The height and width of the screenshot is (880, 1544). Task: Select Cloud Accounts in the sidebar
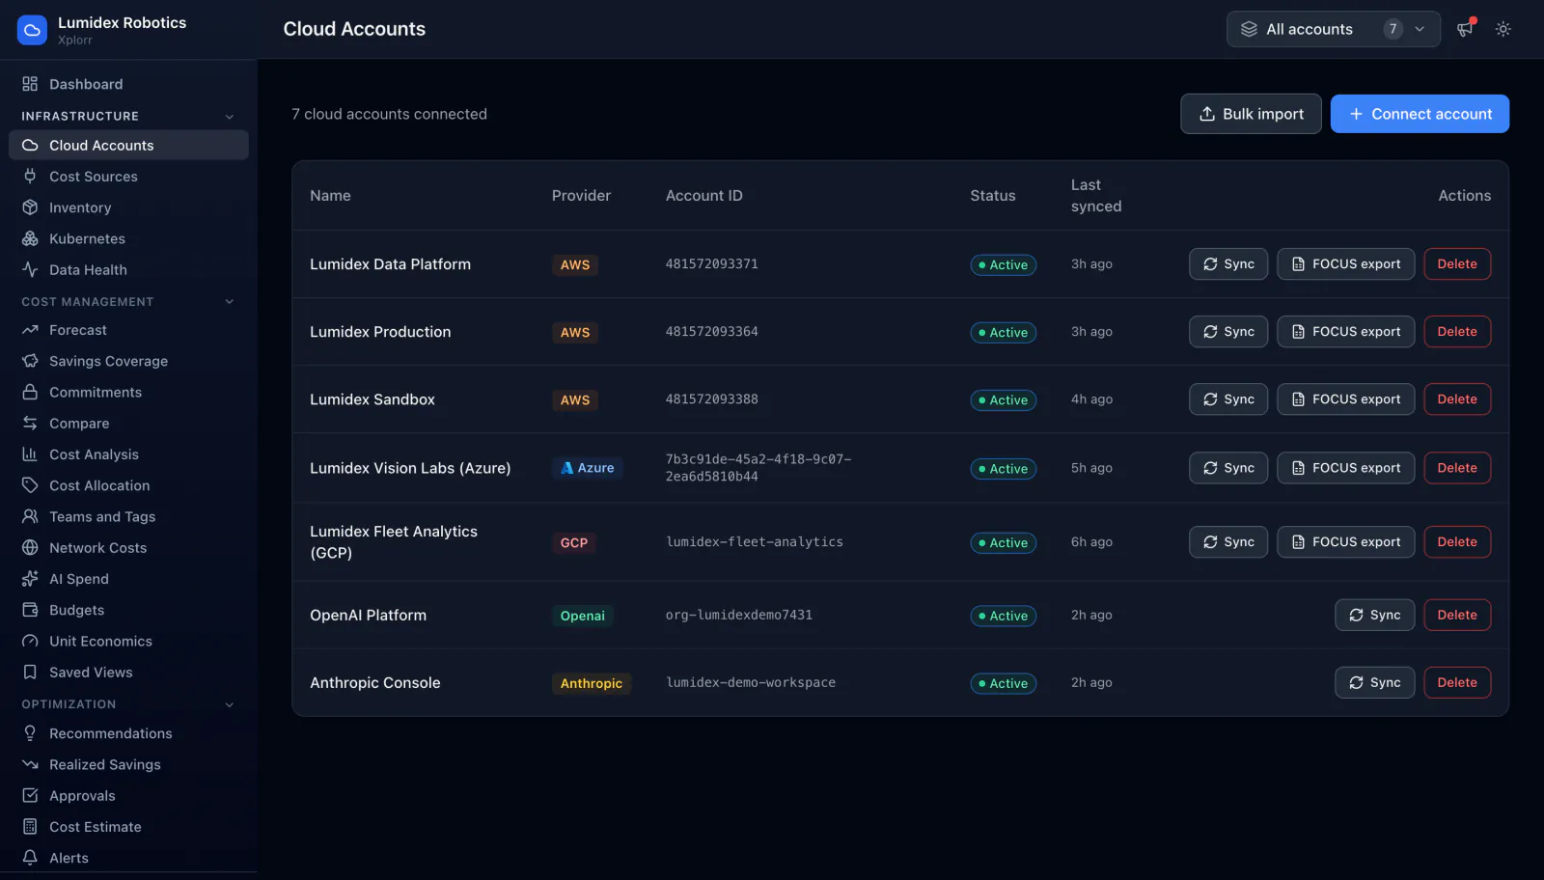pyautogui.click(x=128, y=145)
